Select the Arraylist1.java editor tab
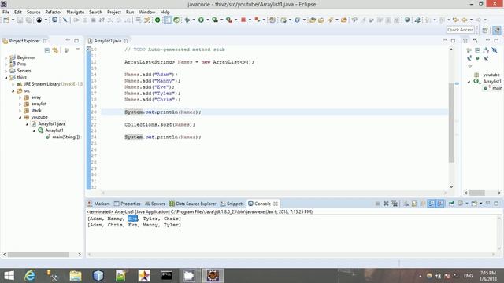 click(x=108, y=41)
